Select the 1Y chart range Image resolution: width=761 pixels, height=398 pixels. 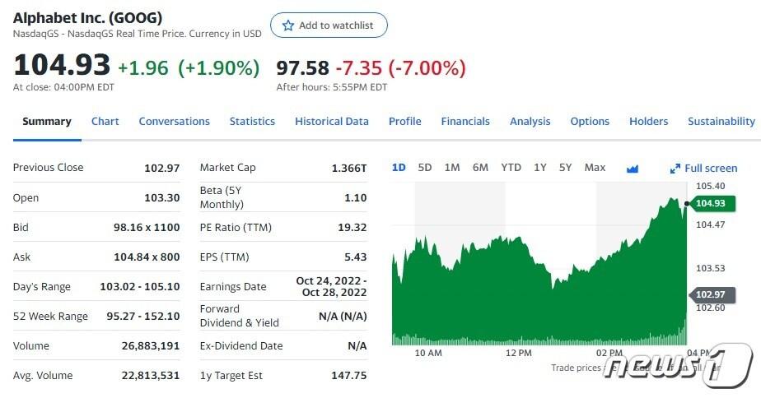pos(539,168)
